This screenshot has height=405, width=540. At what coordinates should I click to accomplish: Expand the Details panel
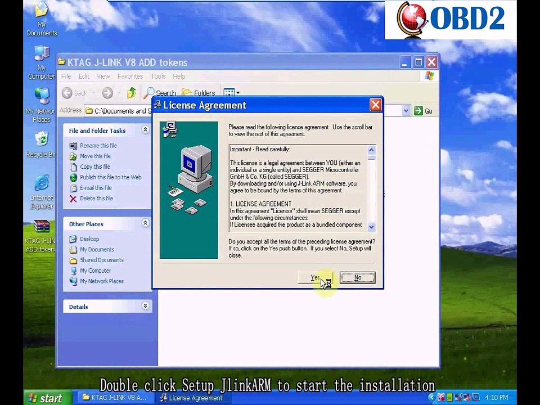[145, 306]
